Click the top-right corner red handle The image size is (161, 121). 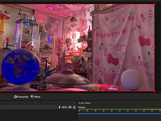click(x=155, y=4)
